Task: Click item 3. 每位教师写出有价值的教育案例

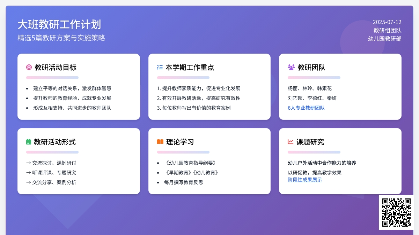Action: coord(194,108)
